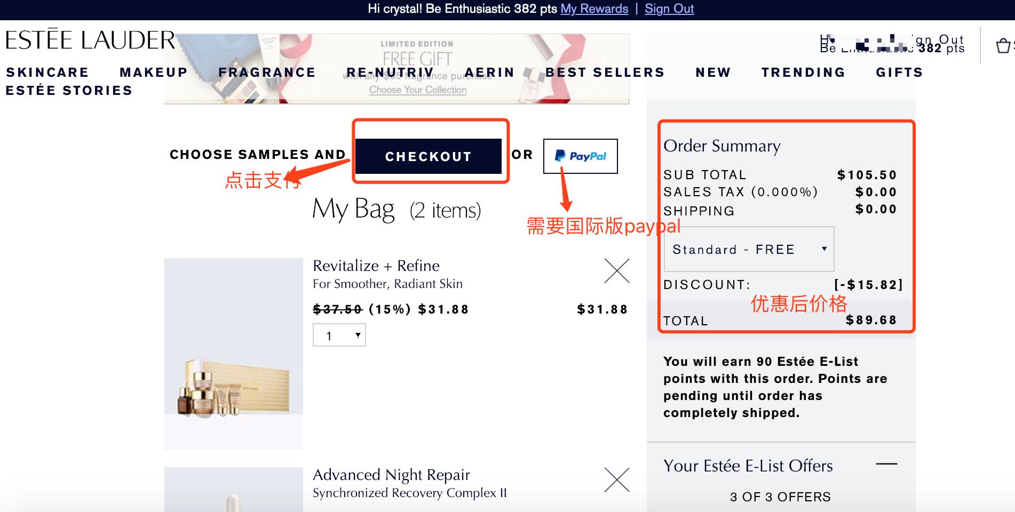This screenshot has height=512, width=1015.
Task: Open the shopping bag icon
Action: pyautogui.click(x=1004, y=46)
